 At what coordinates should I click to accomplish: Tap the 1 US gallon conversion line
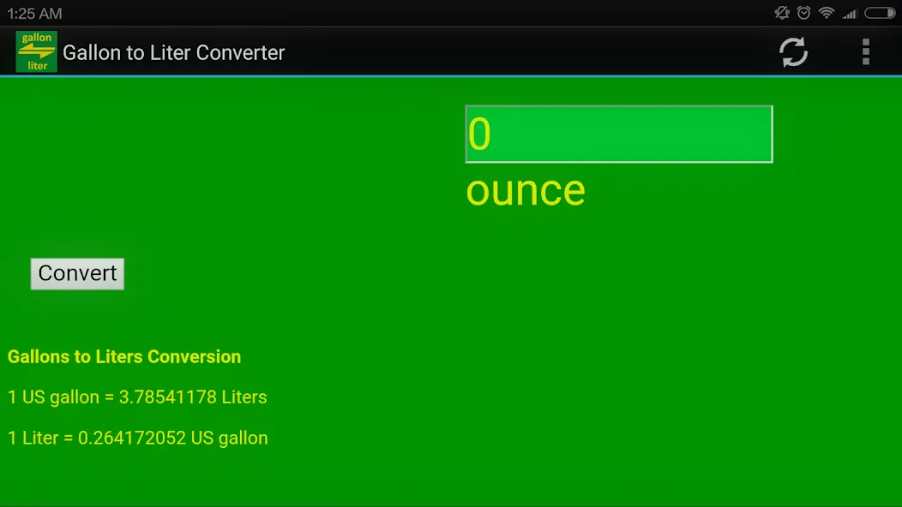(x=137, y=397)
